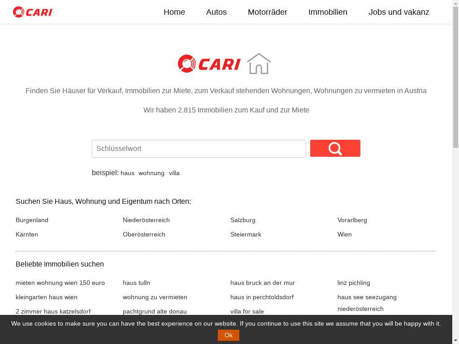Browse properties in Burgenland
The height and width of the screenshot is (344, 459).
(x=32, y=220)
